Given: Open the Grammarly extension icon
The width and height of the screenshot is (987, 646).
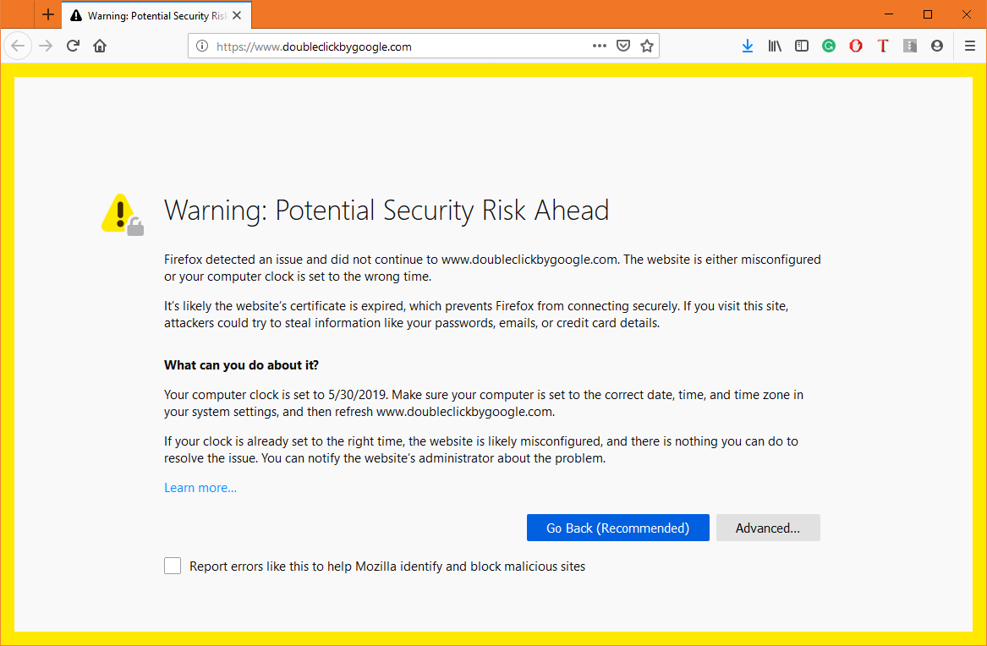Looking at the screenshot, I should tap(828, 46).
